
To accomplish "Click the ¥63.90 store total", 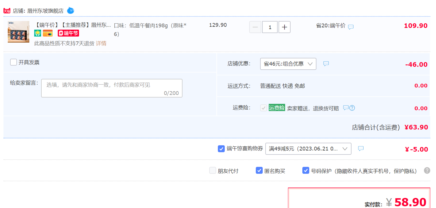I will pyautogui.click(x=416, y=127).
